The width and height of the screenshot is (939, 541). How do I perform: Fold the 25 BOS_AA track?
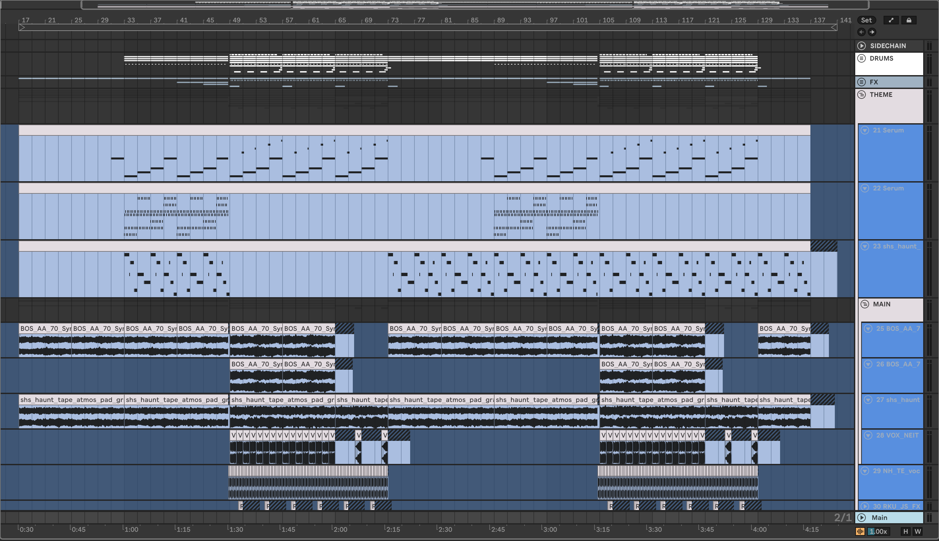(x=868, y=329)
